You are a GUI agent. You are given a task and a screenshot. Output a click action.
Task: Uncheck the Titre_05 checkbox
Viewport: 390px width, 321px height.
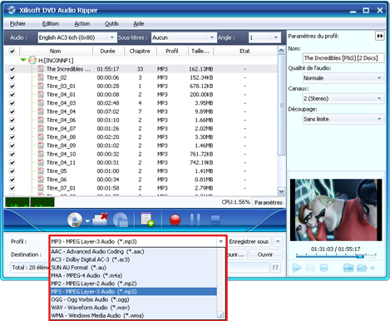[x=12, y=171]
